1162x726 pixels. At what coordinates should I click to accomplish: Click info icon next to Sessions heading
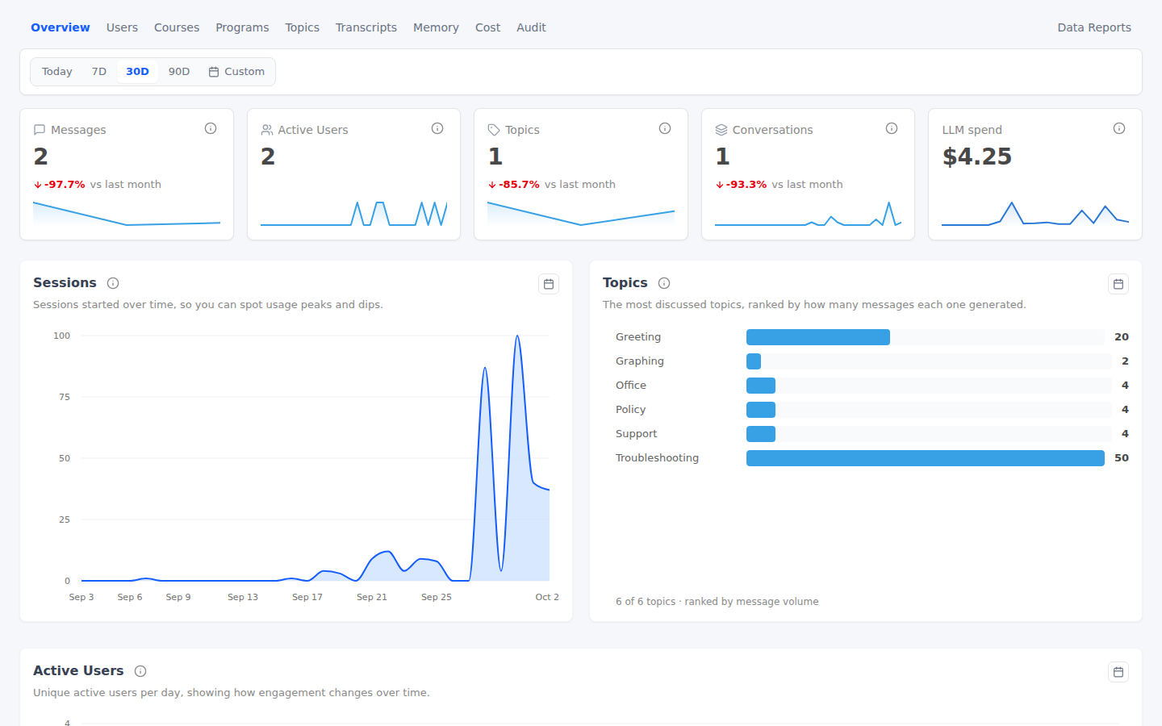pos(113,283)
